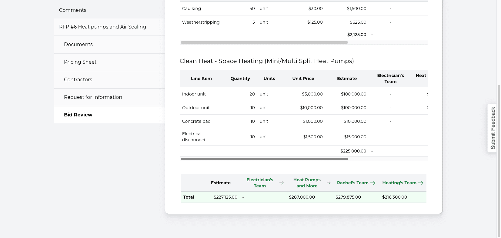Screen dimensions: 501x238
Task: Click the Outdoor unit row label
Action: coord(196,108)
